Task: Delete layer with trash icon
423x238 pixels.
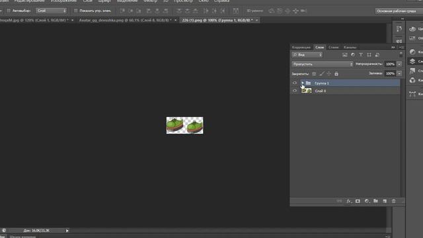Action: (x=394, y=201)
